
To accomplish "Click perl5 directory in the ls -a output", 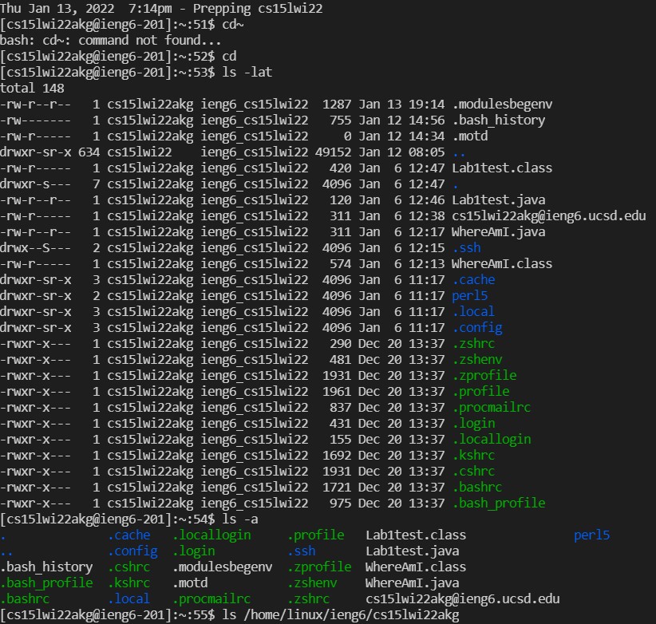I will tap(591, 535).
